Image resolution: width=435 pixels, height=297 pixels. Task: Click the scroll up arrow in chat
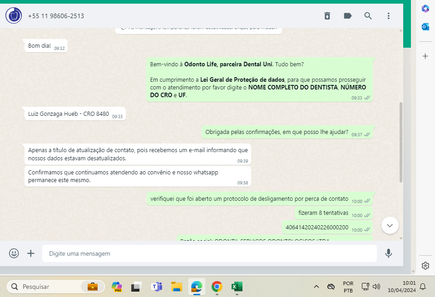[401, 30]
